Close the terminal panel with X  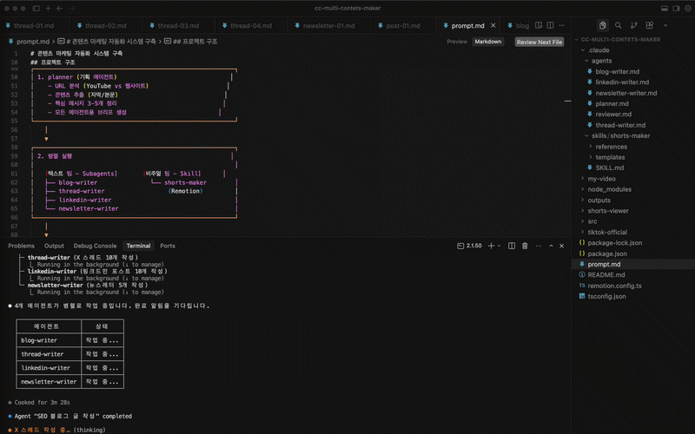pyautogui.click(x=561, y=246)
